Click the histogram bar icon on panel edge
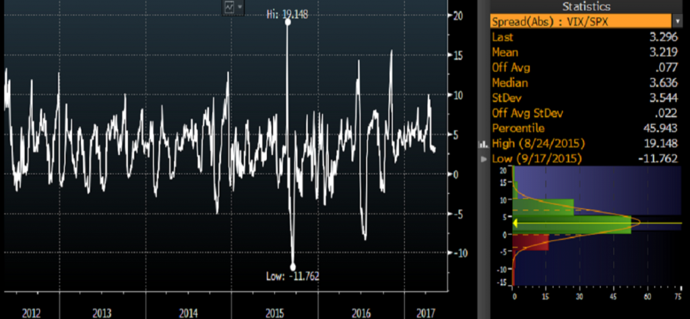This screenshot has width=690, height=319. (x=482, y=144)
